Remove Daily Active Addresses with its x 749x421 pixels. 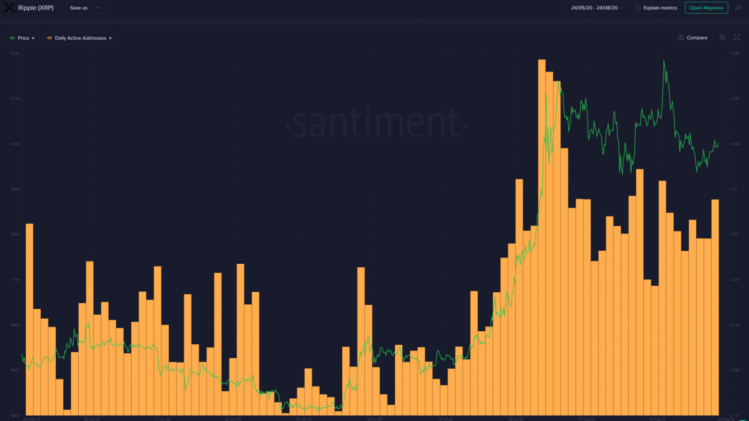click(110, 38)
